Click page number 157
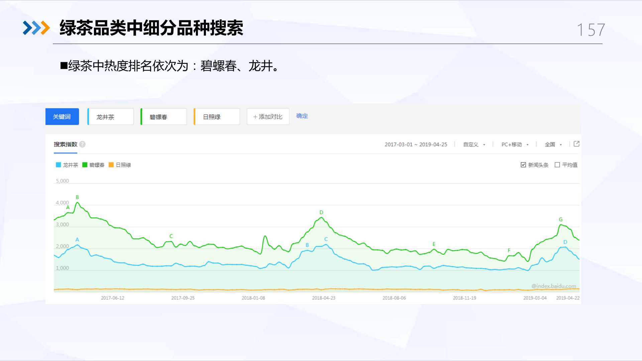The width and height of the screenshot is (642, 361). point(591,30)
